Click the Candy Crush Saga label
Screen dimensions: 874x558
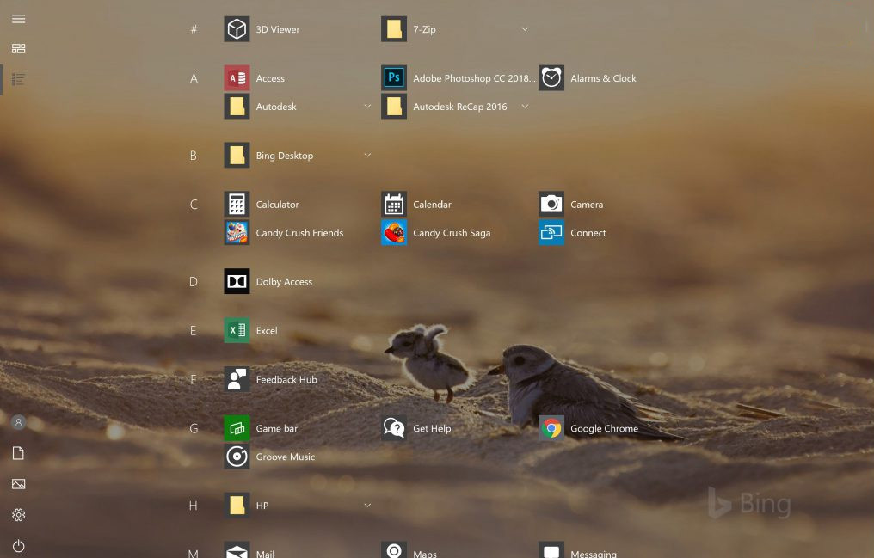[452, 233]
